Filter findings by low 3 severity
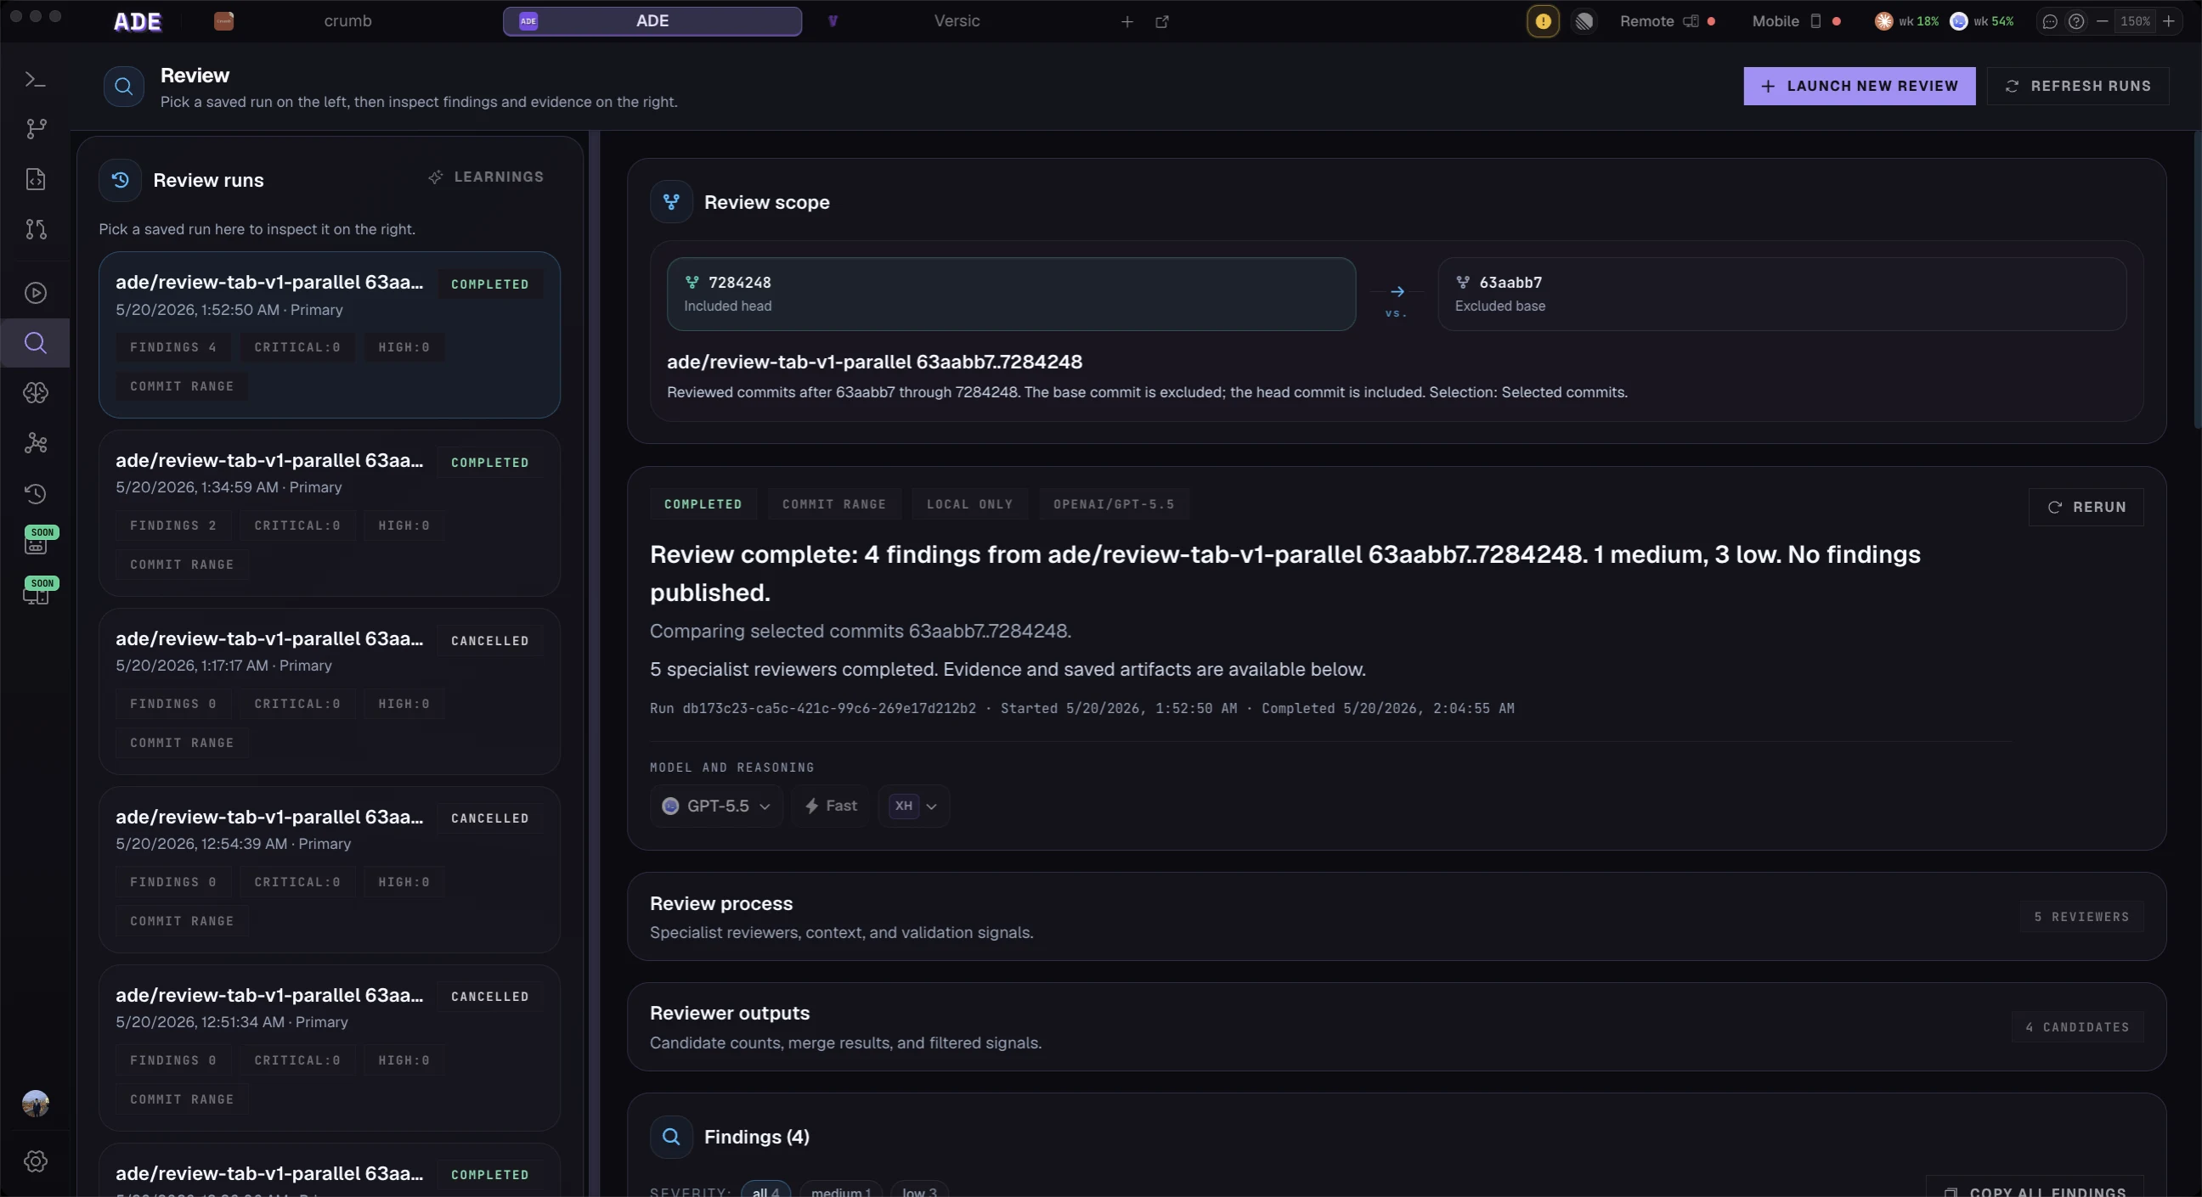 (920, 1191)
